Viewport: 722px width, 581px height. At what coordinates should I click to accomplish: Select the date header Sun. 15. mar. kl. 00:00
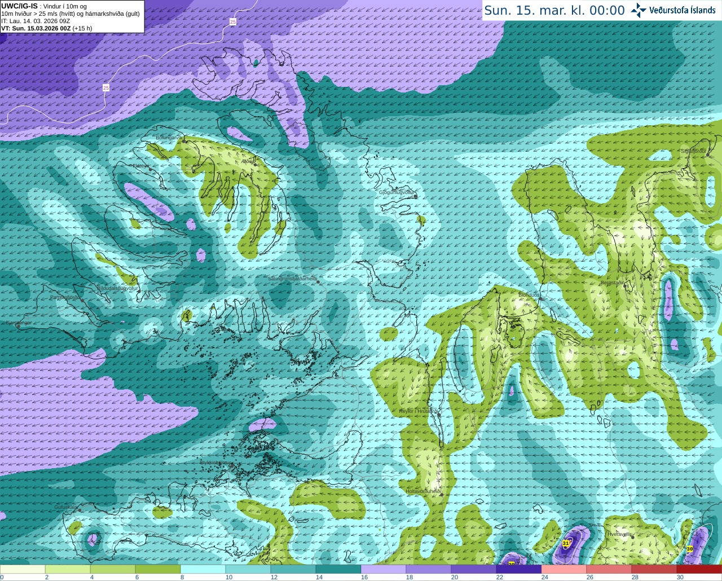(x=554, y=11)
